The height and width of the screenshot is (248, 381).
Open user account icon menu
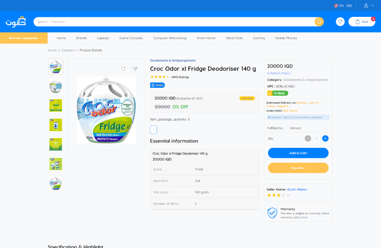pyautogui.click(x=366, y=5)
